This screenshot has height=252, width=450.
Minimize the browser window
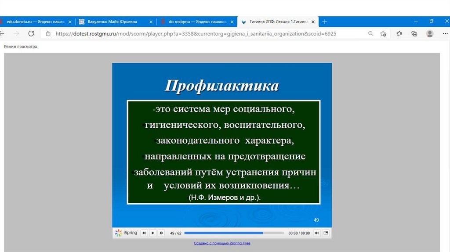(x=416, y=21)
